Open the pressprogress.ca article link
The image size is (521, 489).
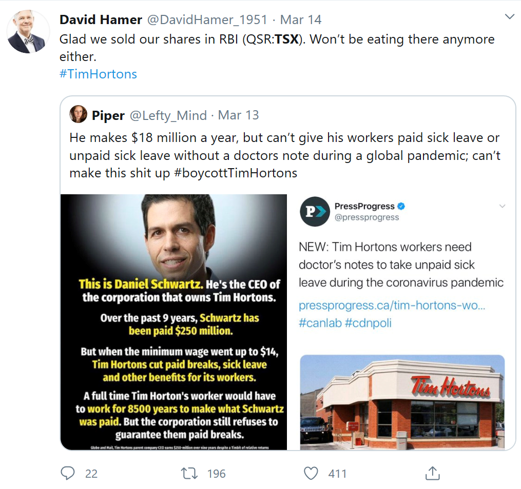(392, 305)
